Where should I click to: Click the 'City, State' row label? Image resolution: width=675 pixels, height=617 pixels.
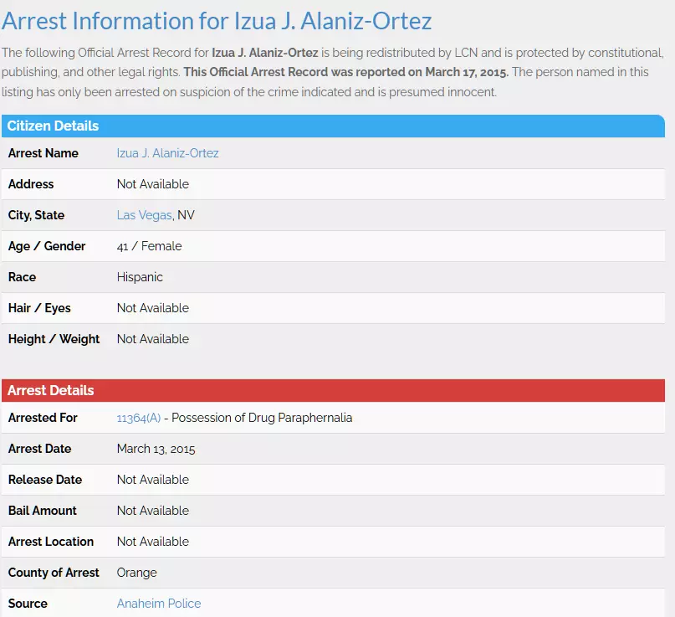click(36, 215)
